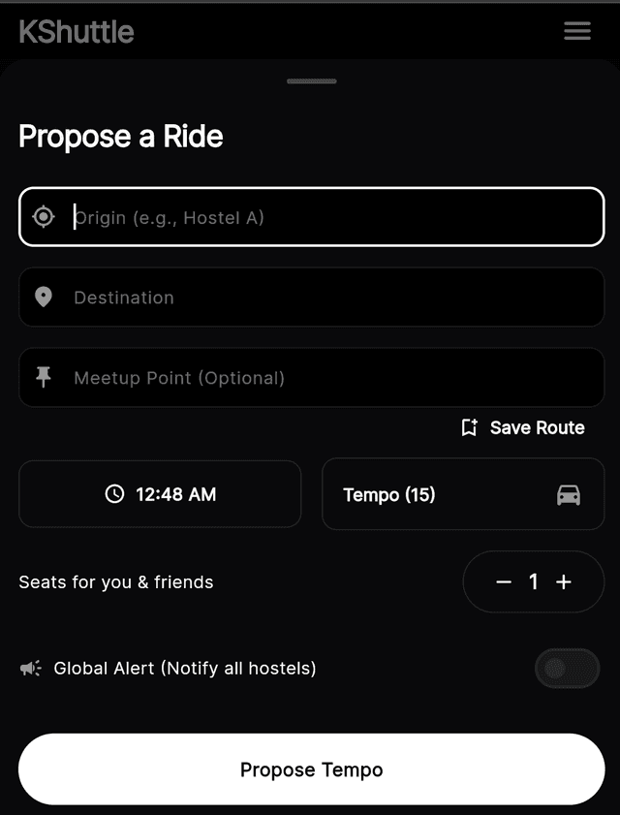Increase seats with the plus stepper

click(x=564, y=581)
